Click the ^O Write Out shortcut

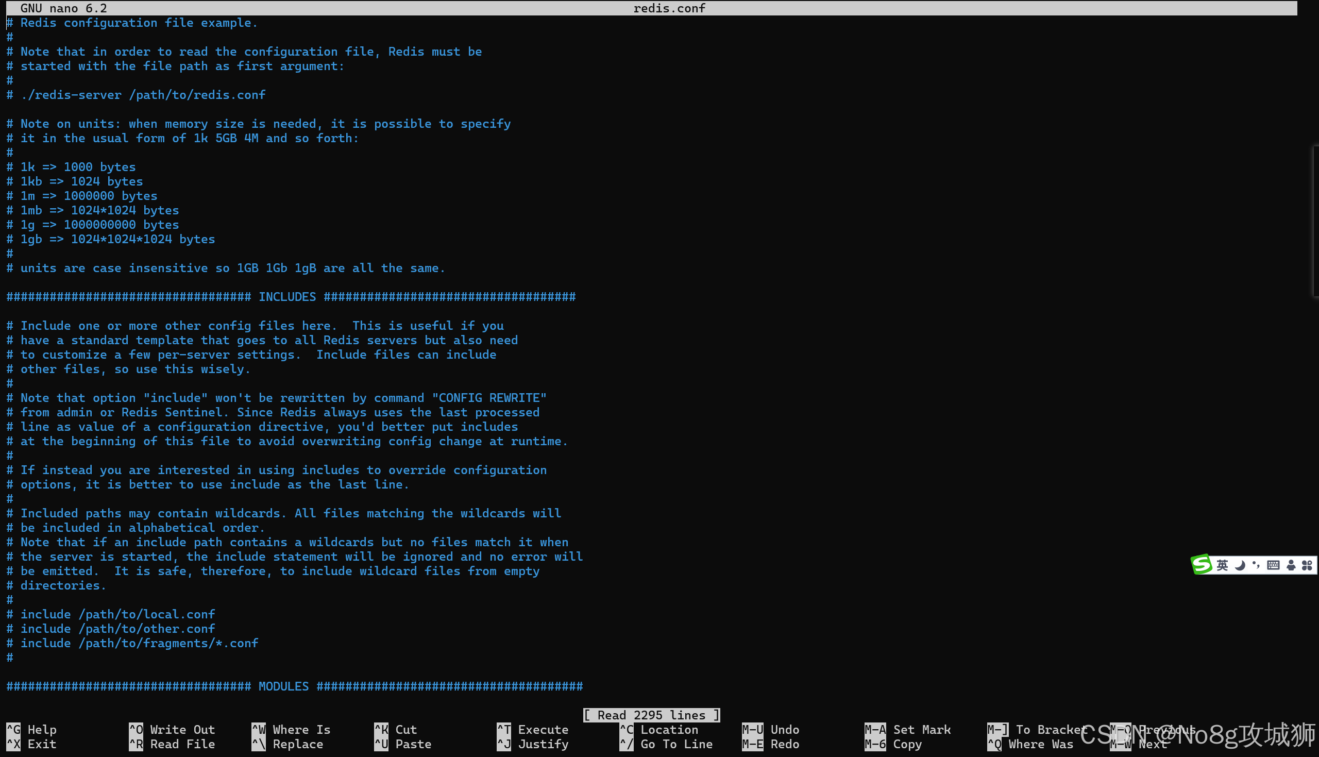pyautogui.click(x=172, y=730)
